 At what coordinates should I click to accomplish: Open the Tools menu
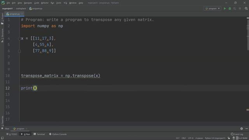[x=59, y=3]
